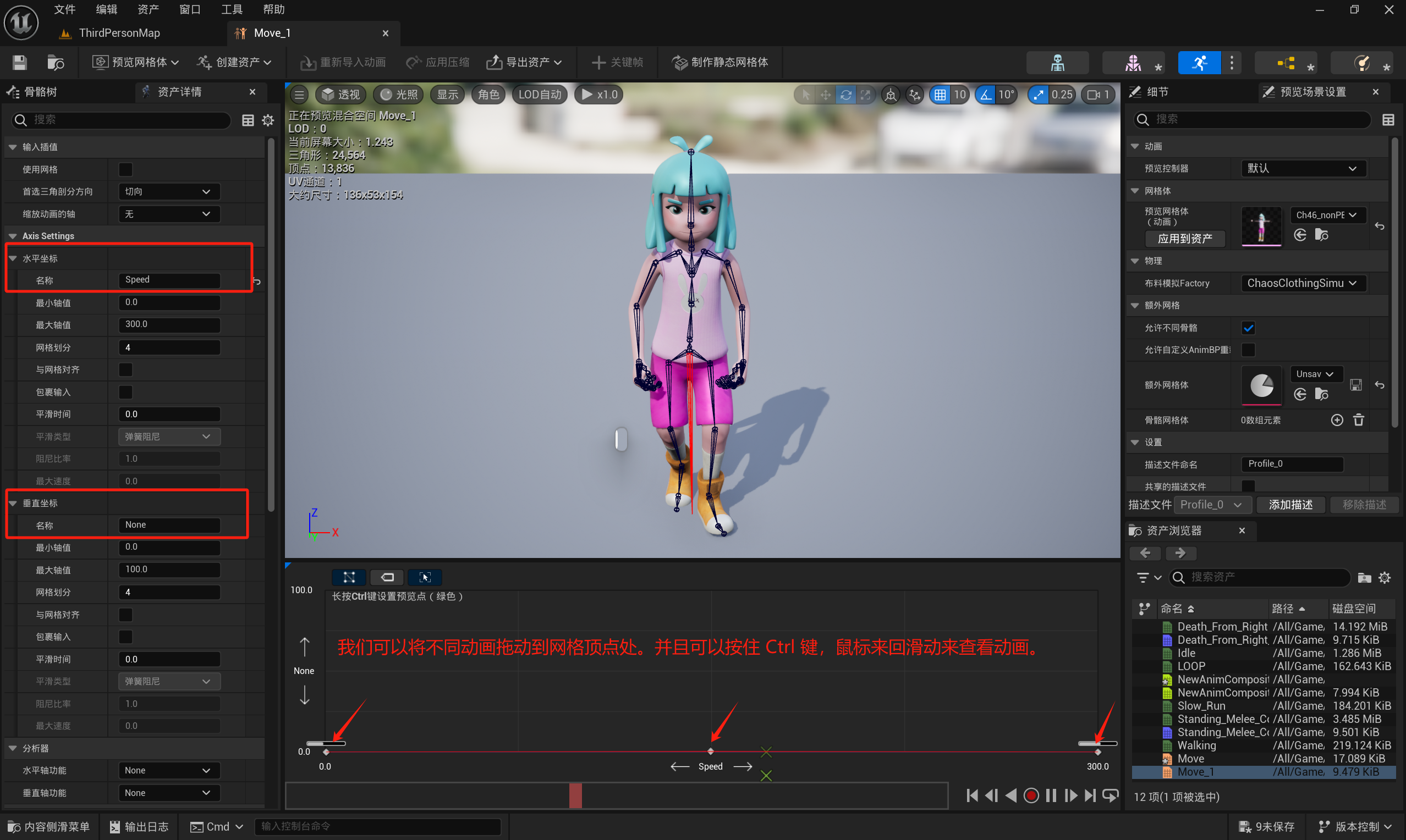Delete skeletal mesh array elements with trash icon

coord(1359,420)
